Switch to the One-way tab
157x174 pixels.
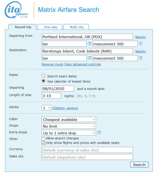pyautogui.click(x=50, y=27)
